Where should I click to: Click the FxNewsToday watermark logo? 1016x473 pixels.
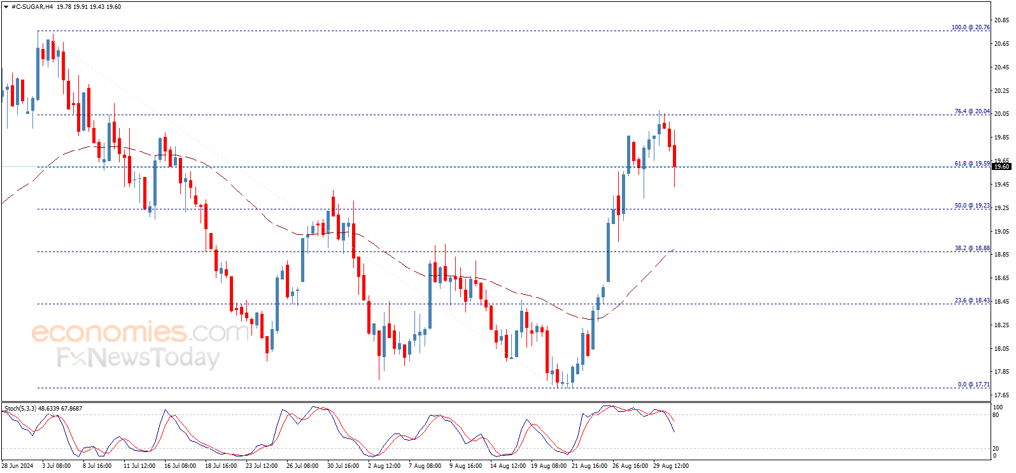[138, 358]
